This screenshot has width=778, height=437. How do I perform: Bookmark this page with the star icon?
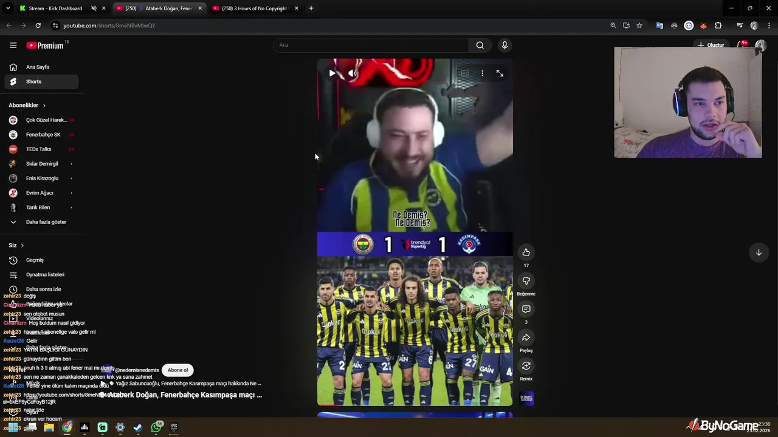[x=639, y=25]
